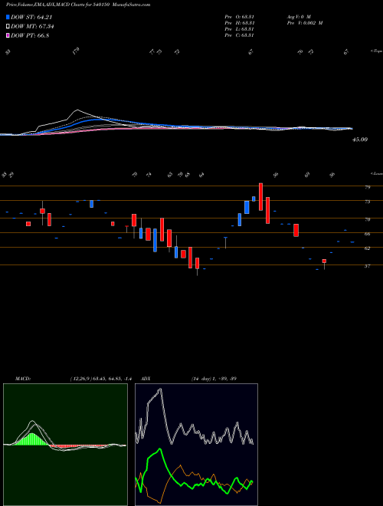Open the green MACD indicator chart
This screenshot has height=506, width=383.
[x=65, y=445]
